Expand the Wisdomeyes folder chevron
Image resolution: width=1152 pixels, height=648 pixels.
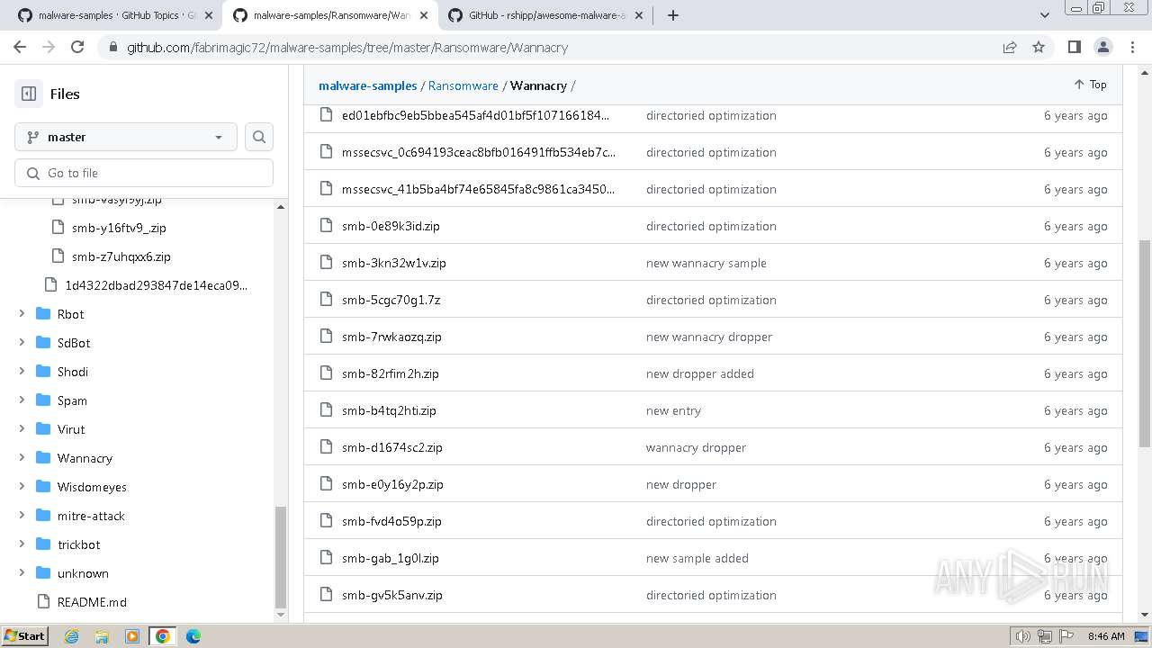[x=22, y=487]
